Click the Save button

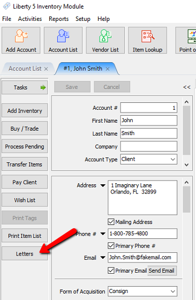72,87
